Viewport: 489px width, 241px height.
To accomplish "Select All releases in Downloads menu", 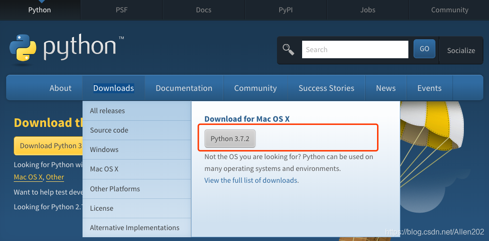I will coord(137,110).
